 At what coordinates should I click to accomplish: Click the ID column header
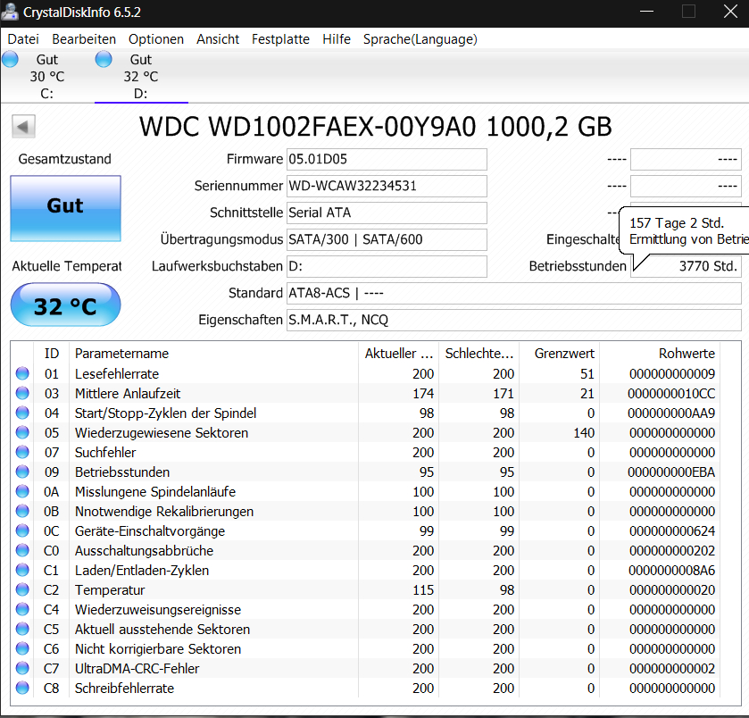(52, 354)
